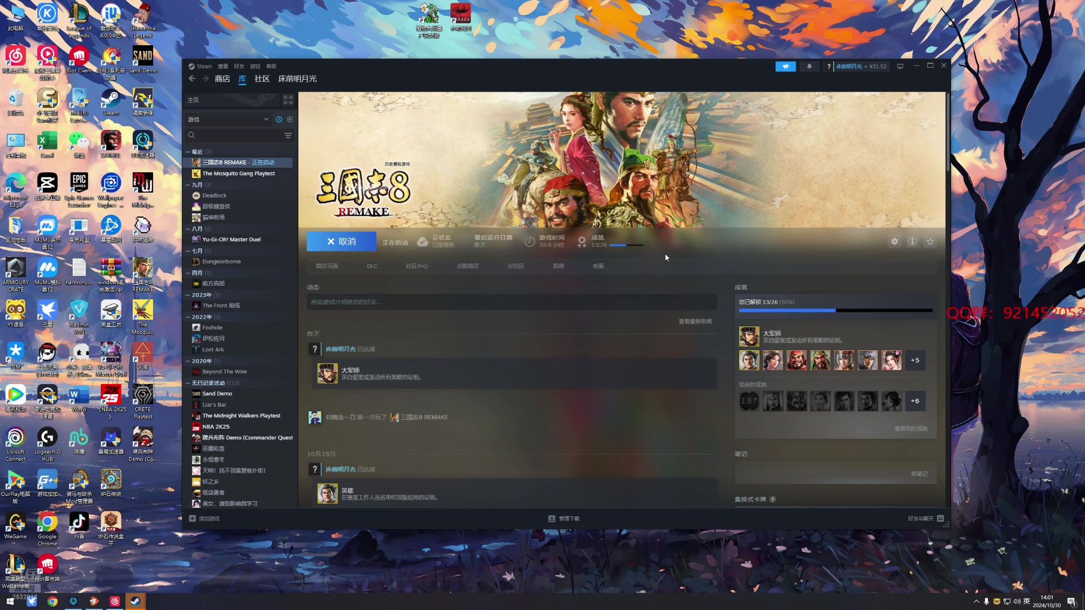Open Wallpaper Engine desktop icon

coord(111,190)
